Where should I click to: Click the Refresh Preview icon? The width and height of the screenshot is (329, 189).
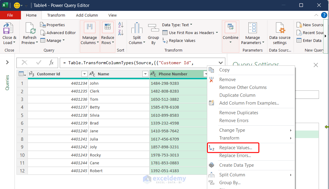pos(30,28)
